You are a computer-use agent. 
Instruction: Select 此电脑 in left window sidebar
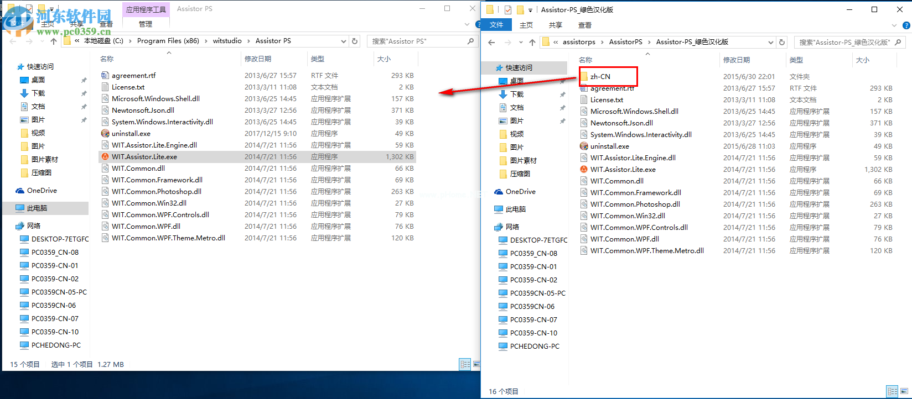pyautogui.click(x=37, y=208)
